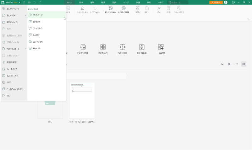
Task: Open the 注釈 ribbon tab
Action: pos(92,2)
